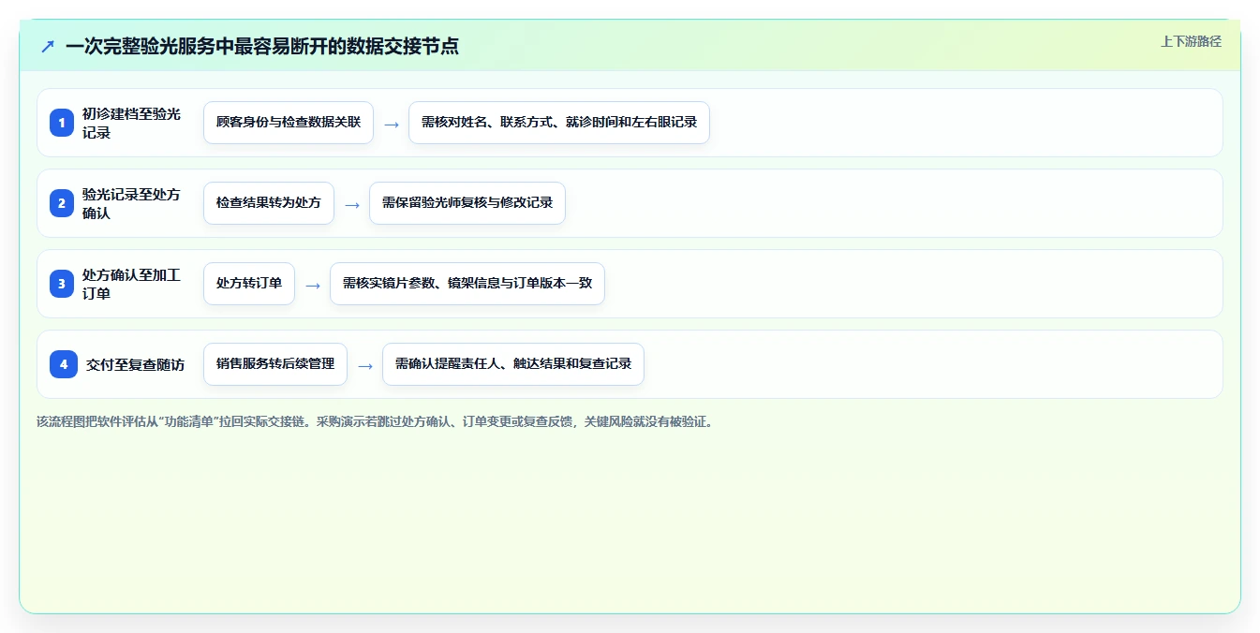Select step number 2 badge

coord(62,203)
